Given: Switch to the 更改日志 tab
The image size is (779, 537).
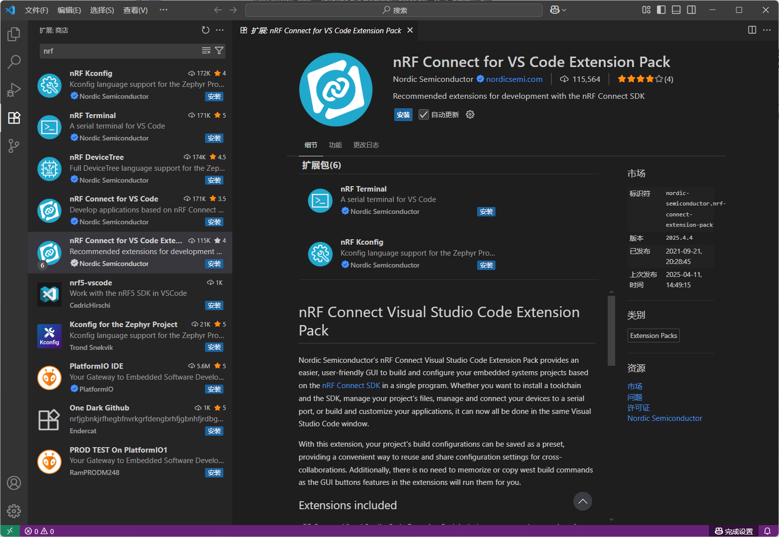Looking at the screenshot, I should point(366,145).
